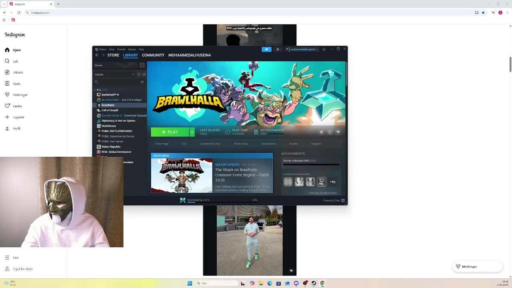This screenshot has width=512, height=288.
Task: Open the floating Meldinger button
Action: (477, 266)
